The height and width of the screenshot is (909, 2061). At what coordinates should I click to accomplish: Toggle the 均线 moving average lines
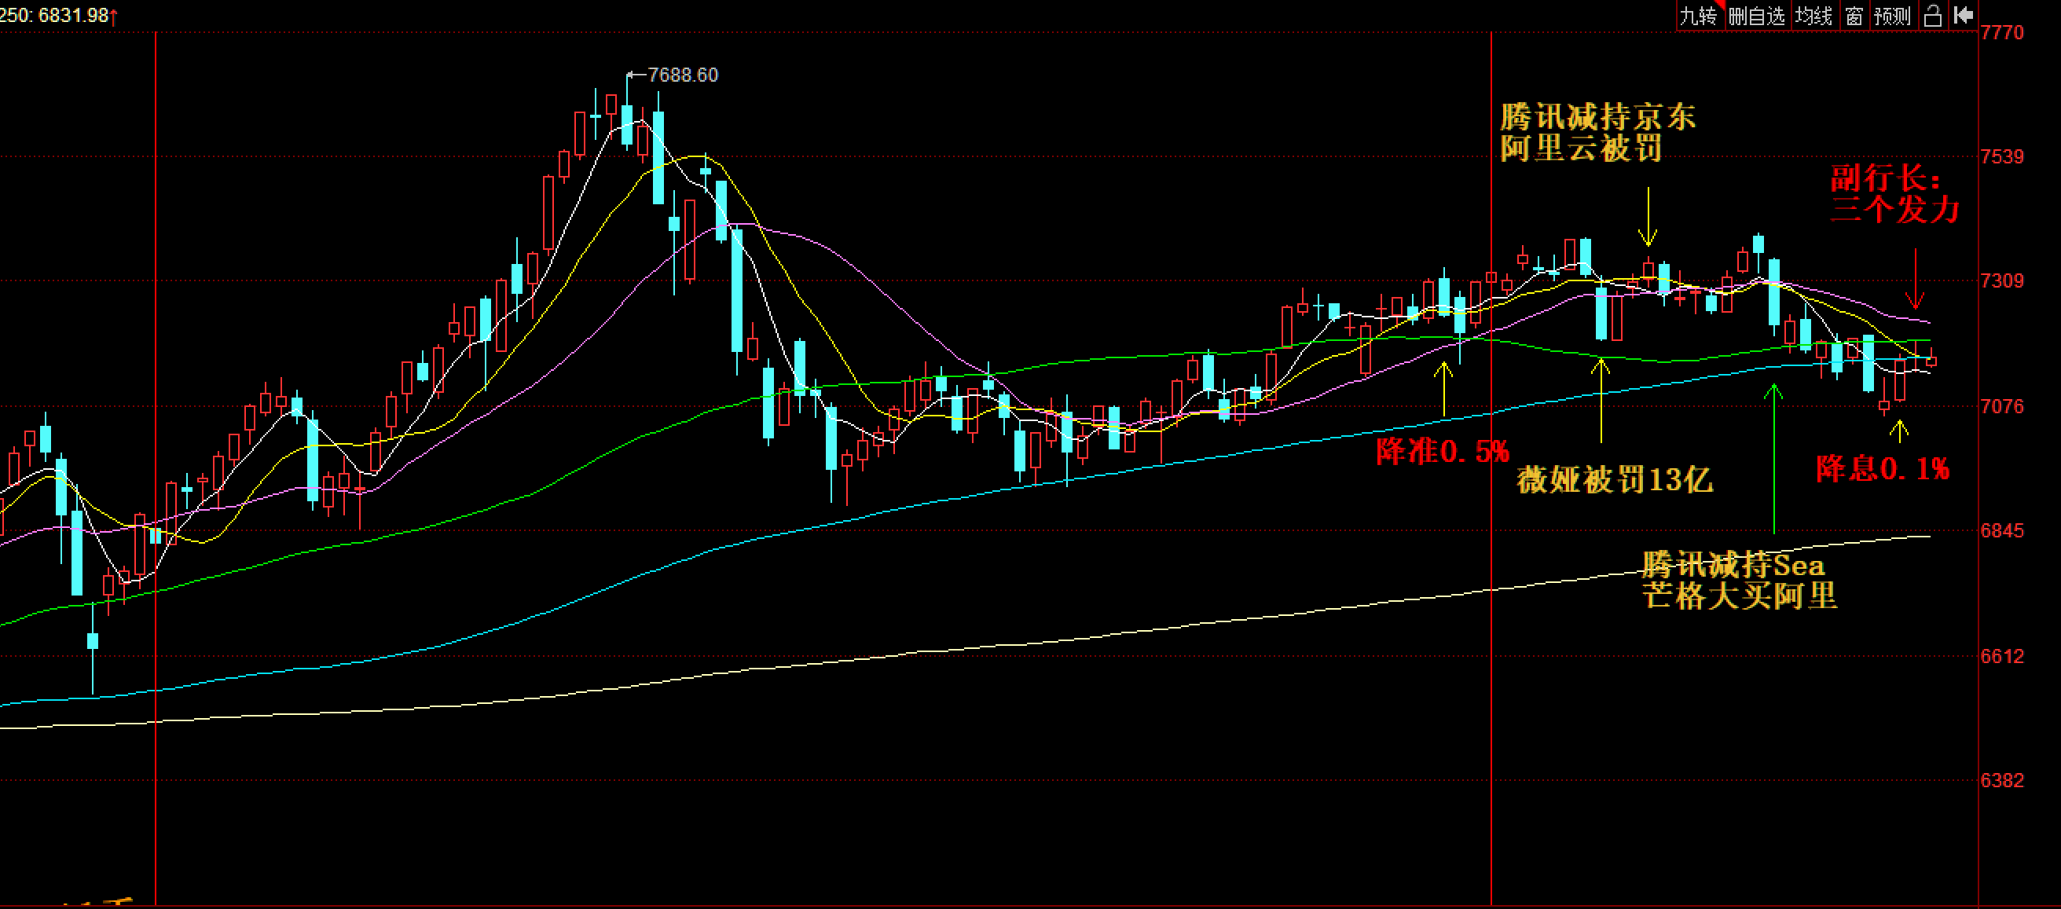tap(1813, 15)
